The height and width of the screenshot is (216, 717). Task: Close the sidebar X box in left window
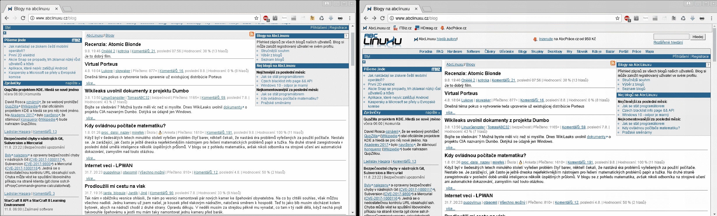tap(5, 33)
